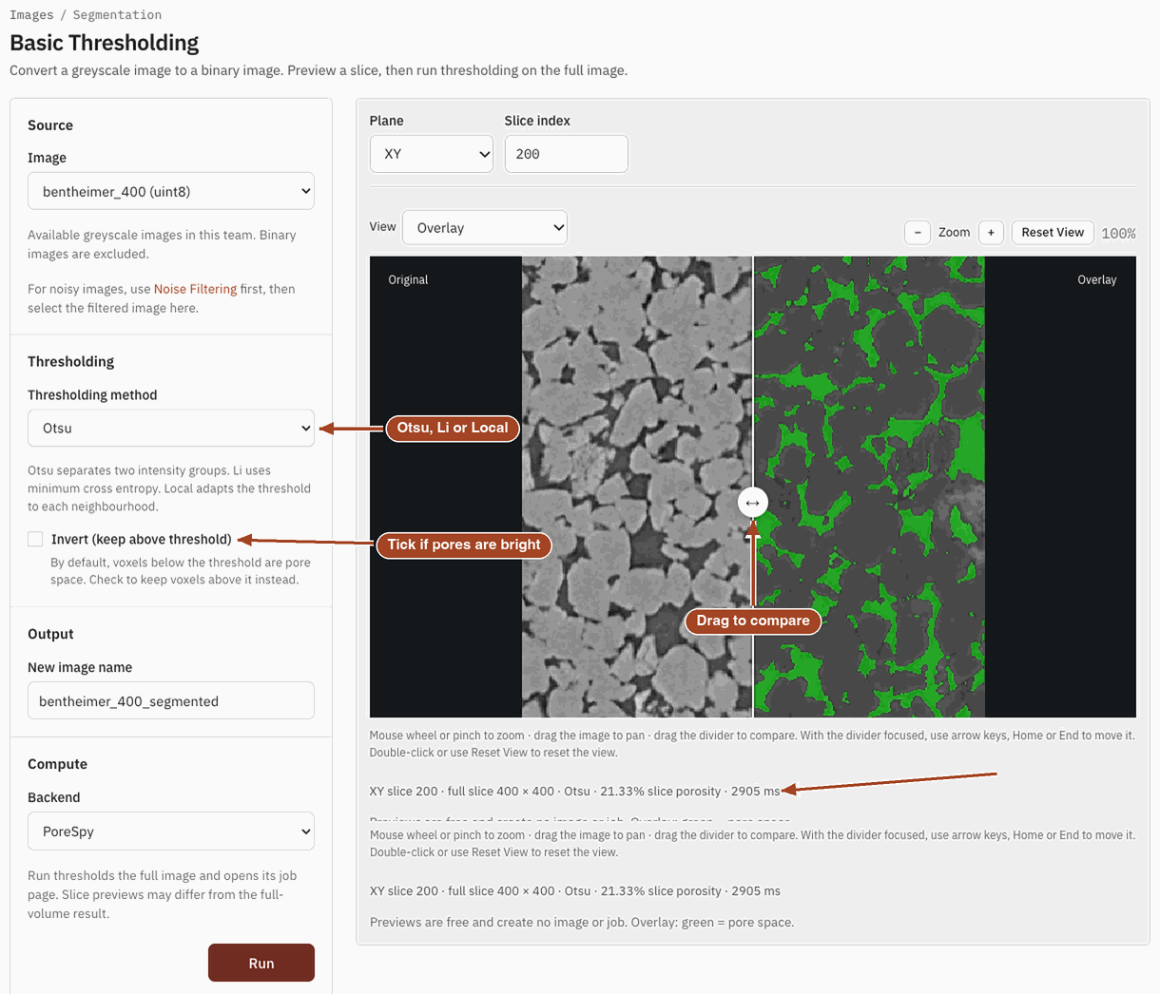
Task: Open the Thresholding method dropdown
Action: tap(171, 428)
